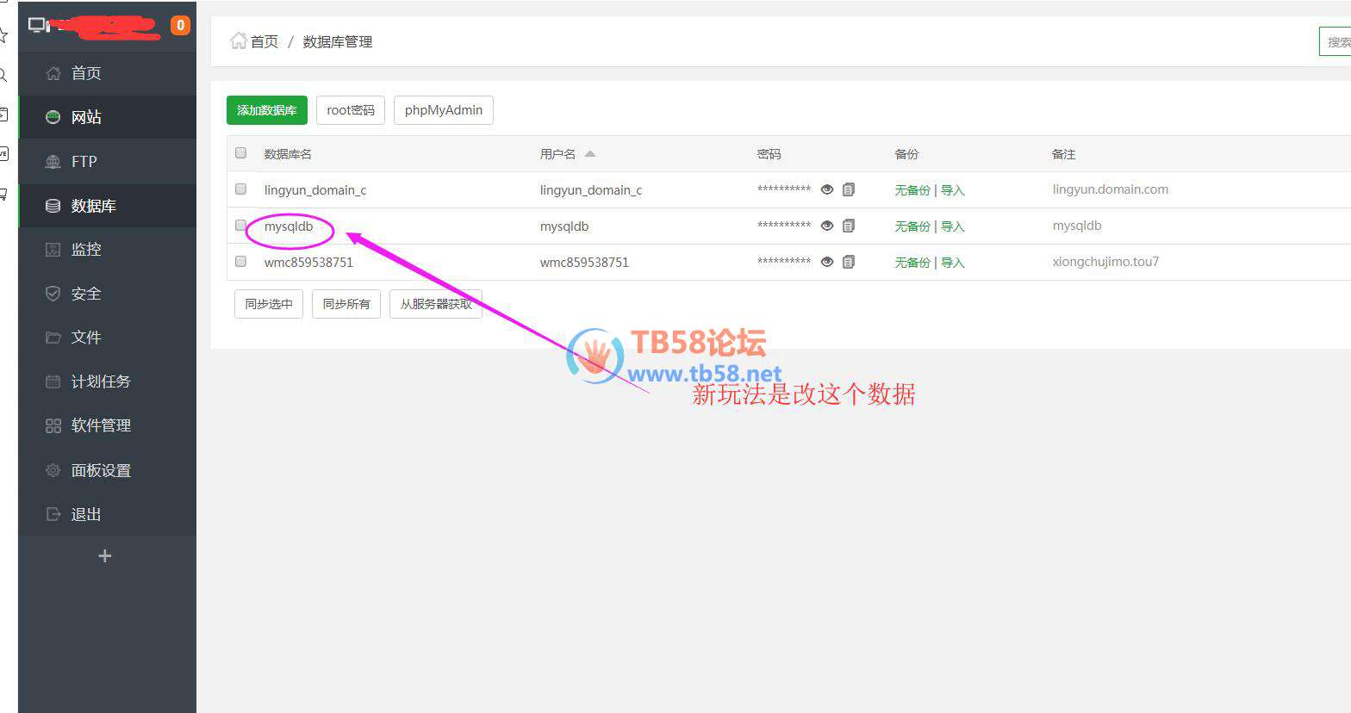The height and width of the screenshot is (713, 1351).
Task: Go to 计划任务 in sidebar
Action: pos(100,381)
